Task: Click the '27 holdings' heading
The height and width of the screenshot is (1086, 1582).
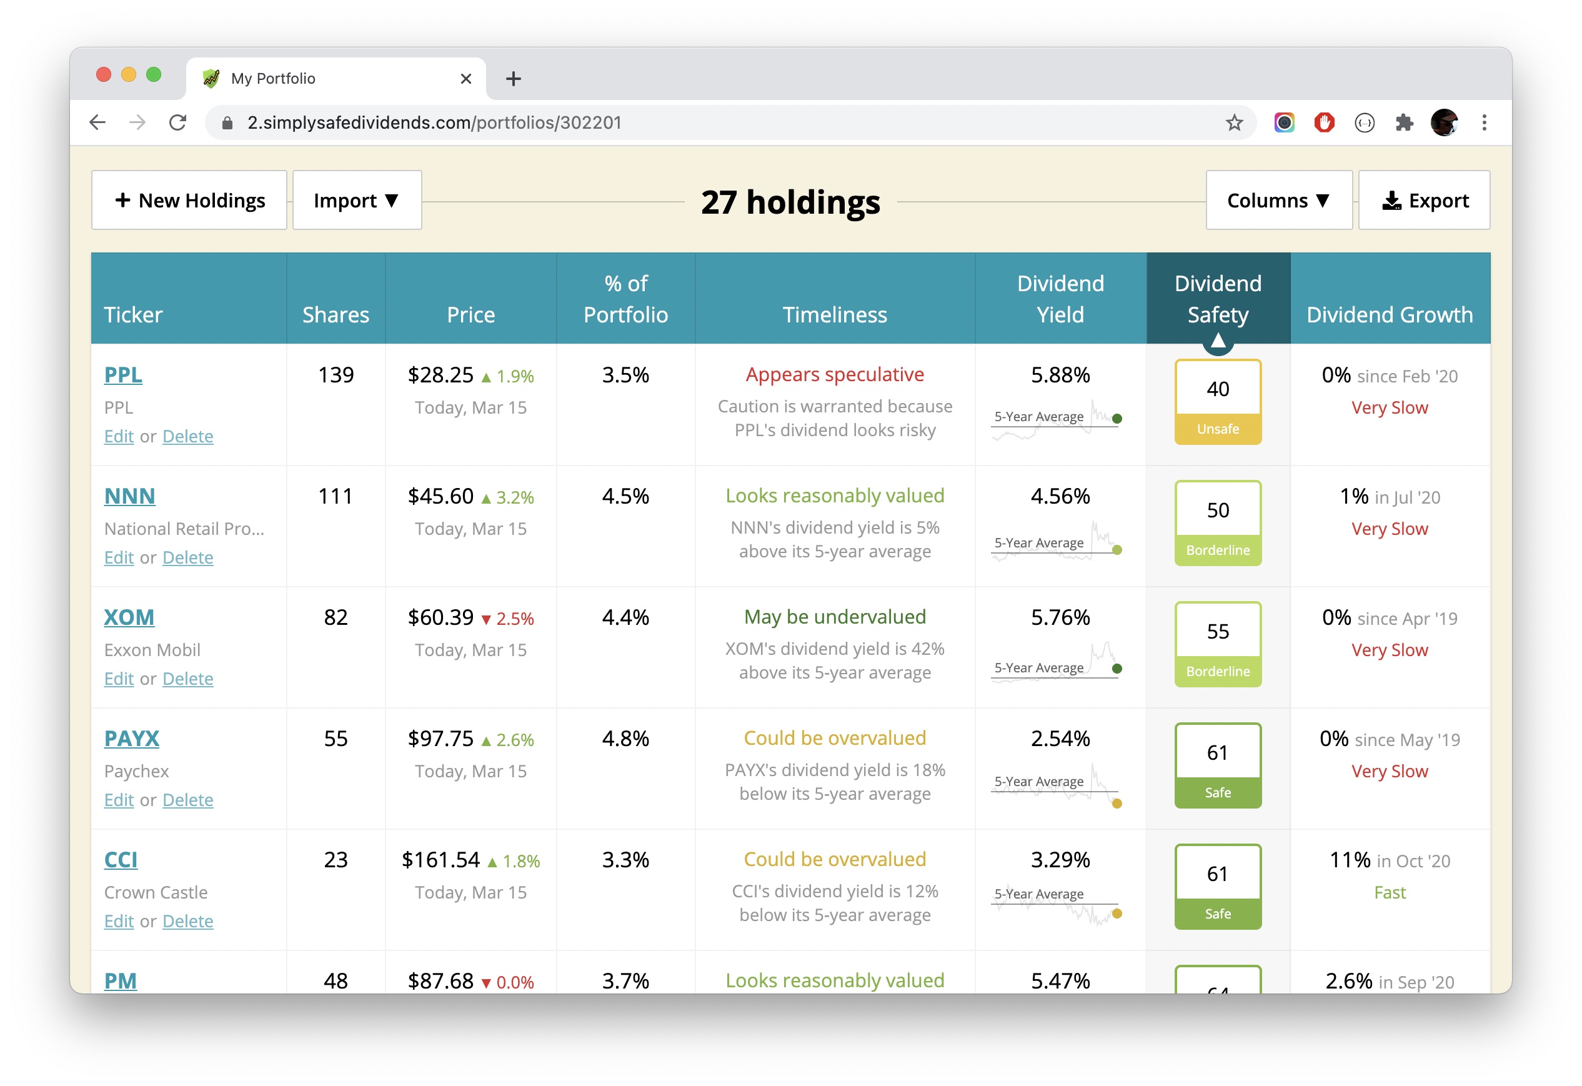Action: pyautogui.click(x=790, y=202)
